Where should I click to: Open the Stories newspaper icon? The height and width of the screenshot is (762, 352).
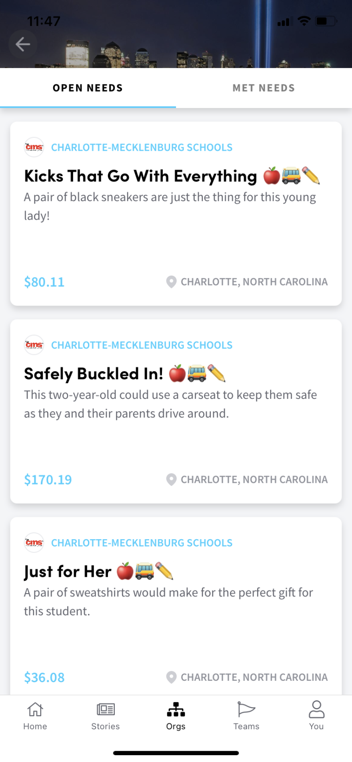coord(106,710)
